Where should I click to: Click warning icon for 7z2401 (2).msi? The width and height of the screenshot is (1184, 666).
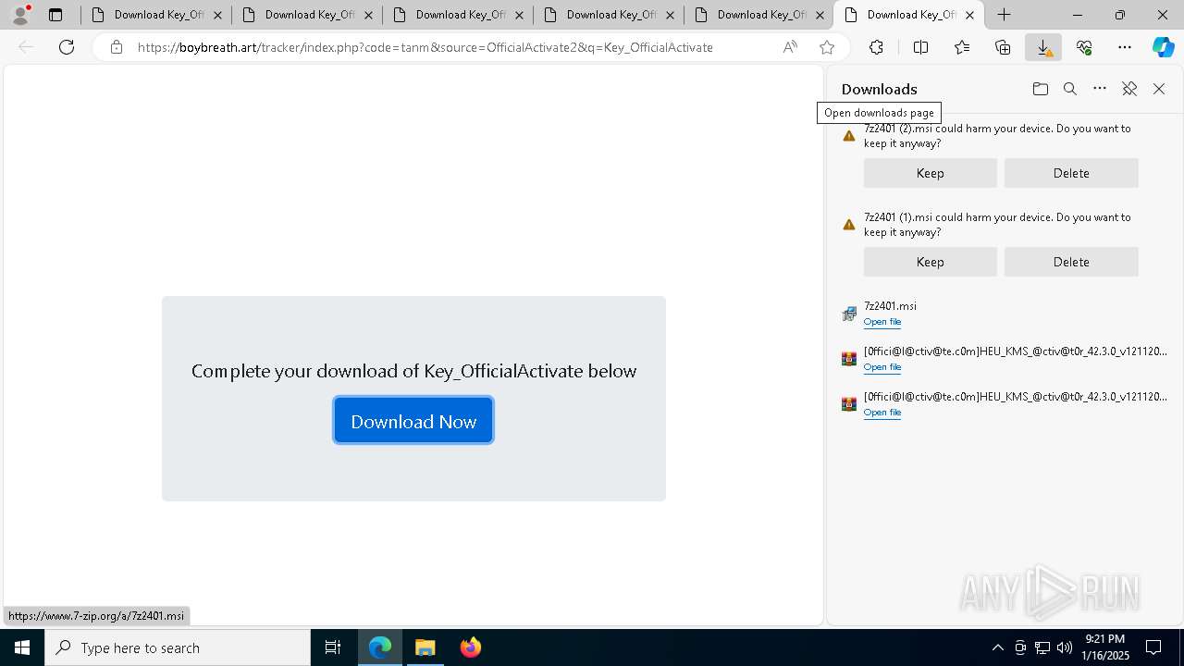coord(849,136)
